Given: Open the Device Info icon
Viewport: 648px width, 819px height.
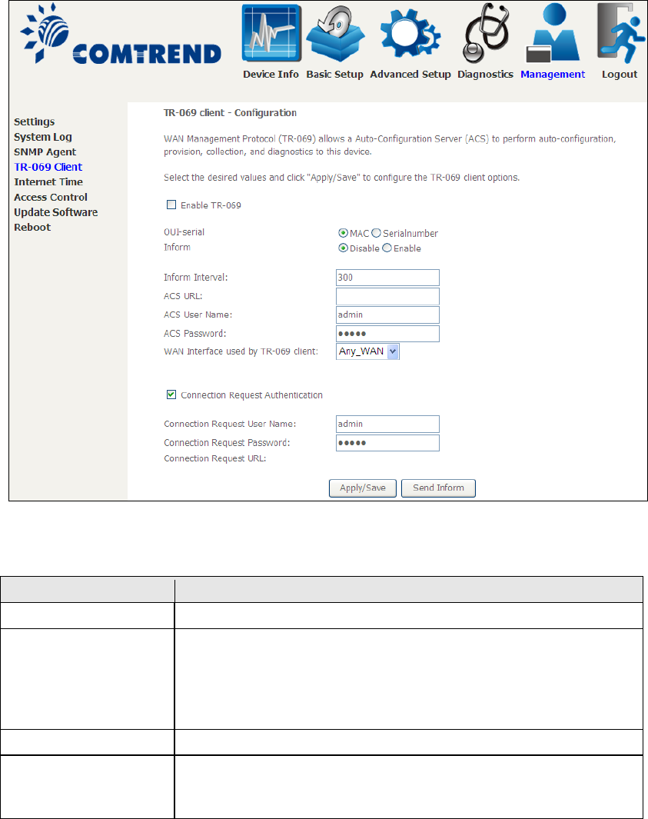Looking at the screenshot, I should (x=271, y=33).
